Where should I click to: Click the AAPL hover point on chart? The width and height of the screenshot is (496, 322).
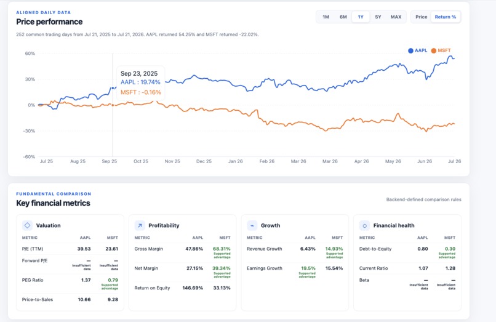pos(113,88)
